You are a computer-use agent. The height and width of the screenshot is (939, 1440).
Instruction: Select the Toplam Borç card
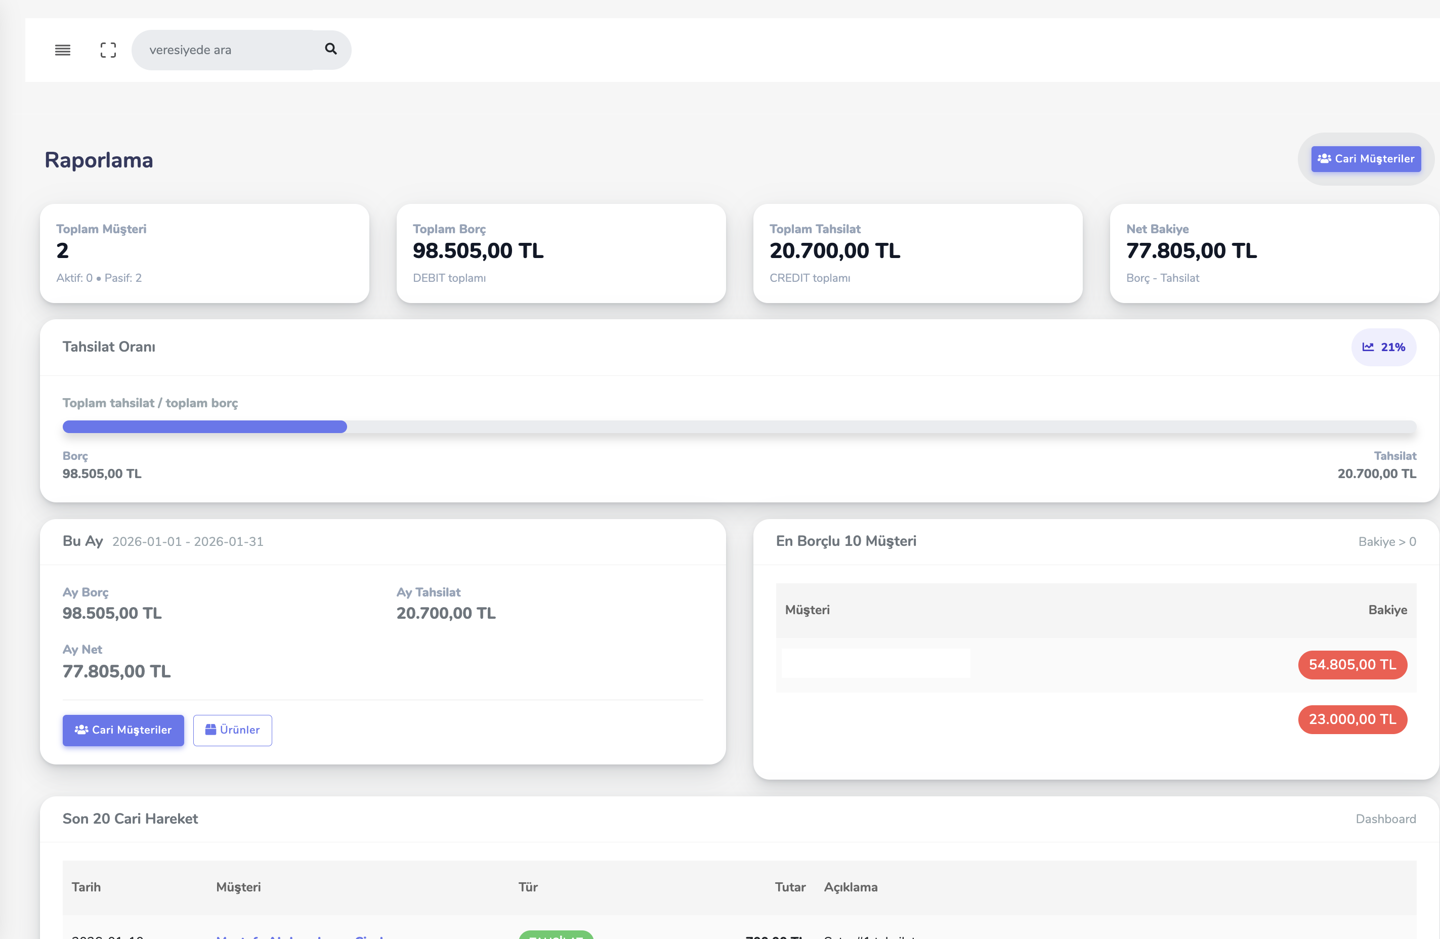tap(561, 253)
